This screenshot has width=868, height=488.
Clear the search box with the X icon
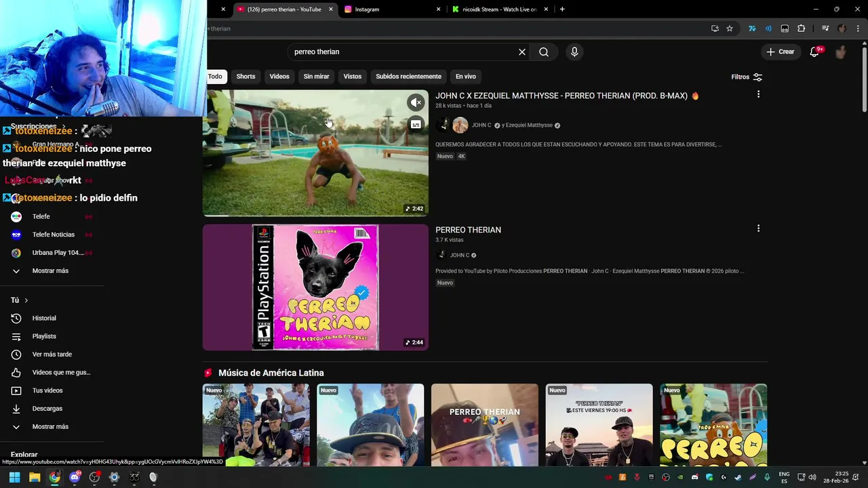(x=522, y=52)
